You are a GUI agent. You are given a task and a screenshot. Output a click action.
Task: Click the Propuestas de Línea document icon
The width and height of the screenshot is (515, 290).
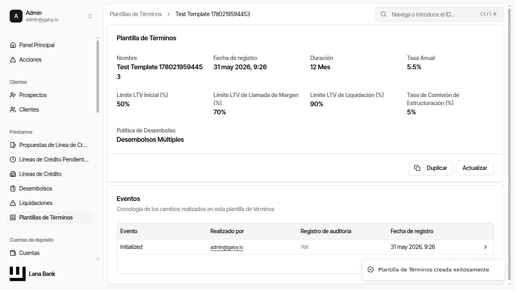click(x=13, y=145)
